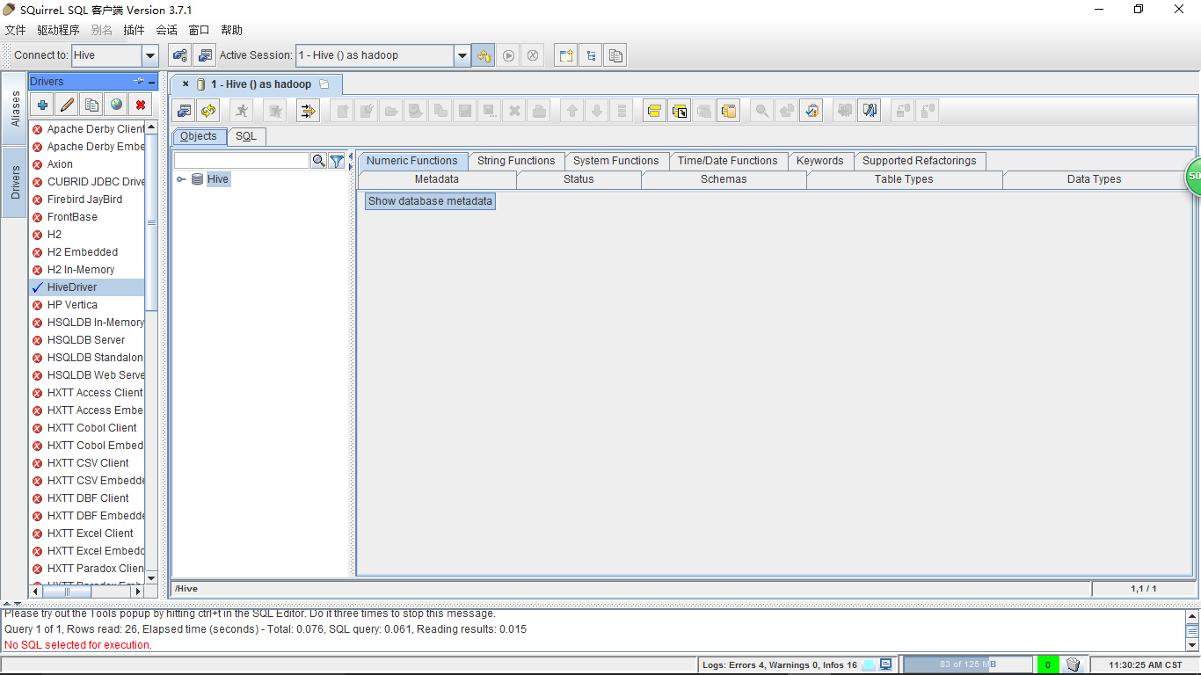
Task: Open the object tree filter funnel icon
Action: (x=337, y=161)
